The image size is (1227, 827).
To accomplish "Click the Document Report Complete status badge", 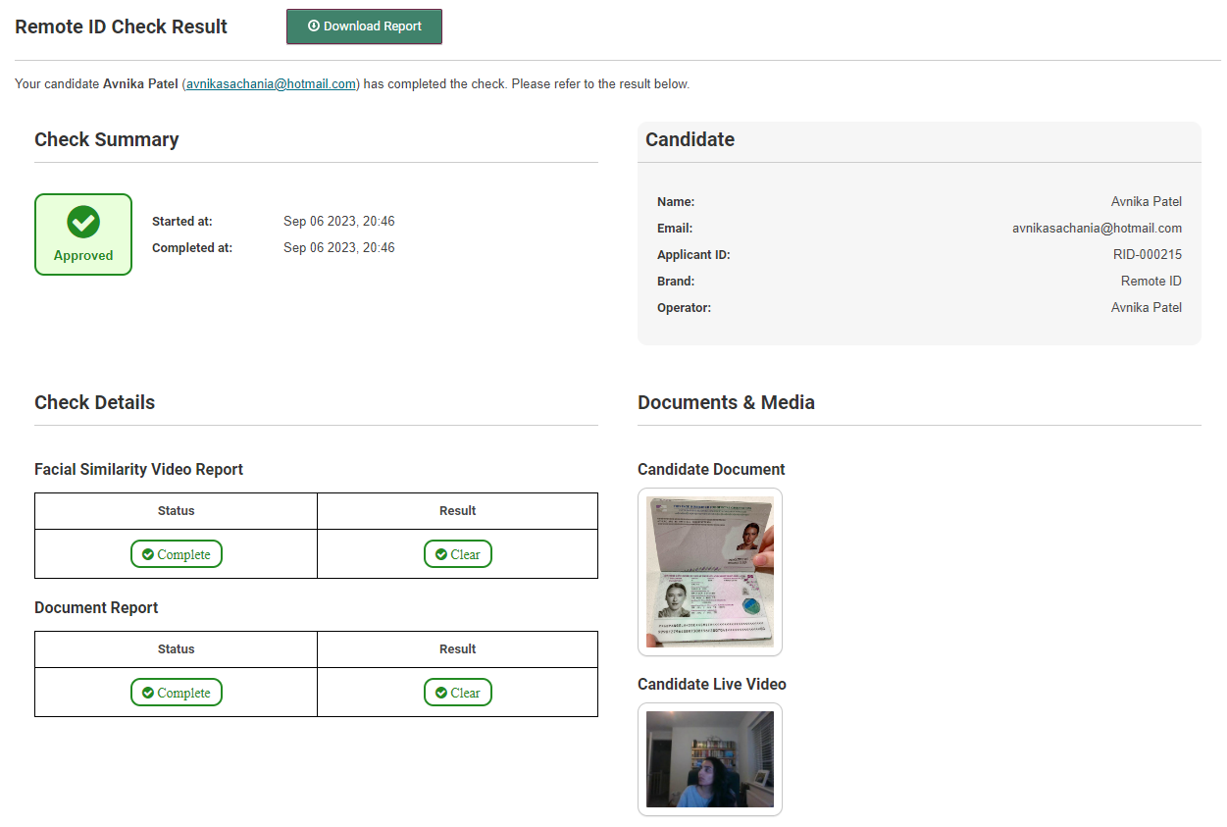I will (177, 693).
